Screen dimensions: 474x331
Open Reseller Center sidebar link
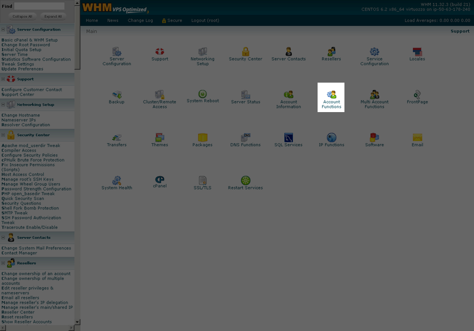pos(18,312)
